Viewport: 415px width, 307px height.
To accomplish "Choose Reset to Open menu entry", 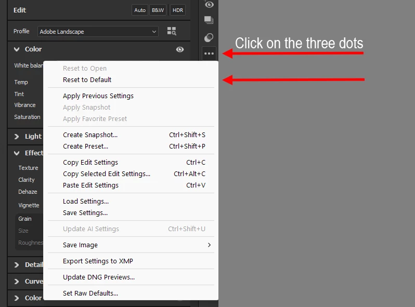I will [131, 69].
